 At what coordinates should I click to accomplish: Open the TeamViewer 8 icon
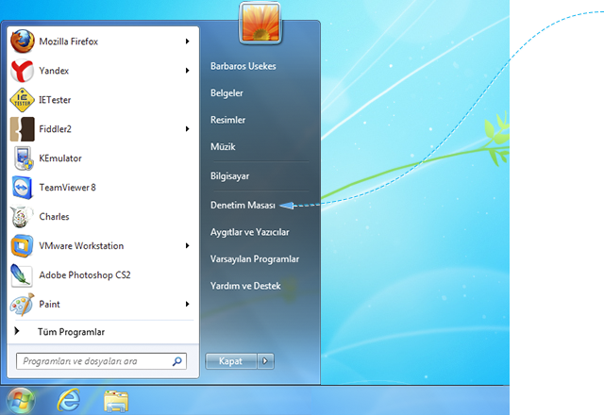[x=23, y=188]
